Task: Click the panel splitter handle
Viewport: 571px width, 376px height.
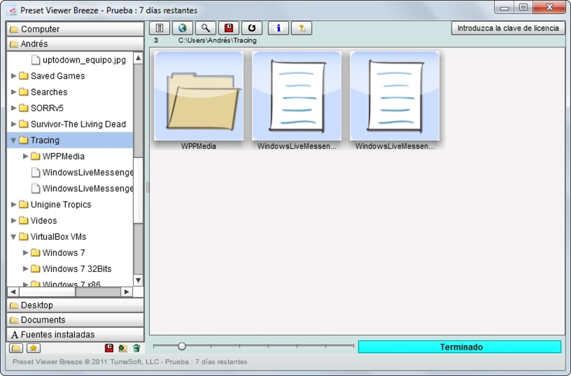Action: (147, 187)
